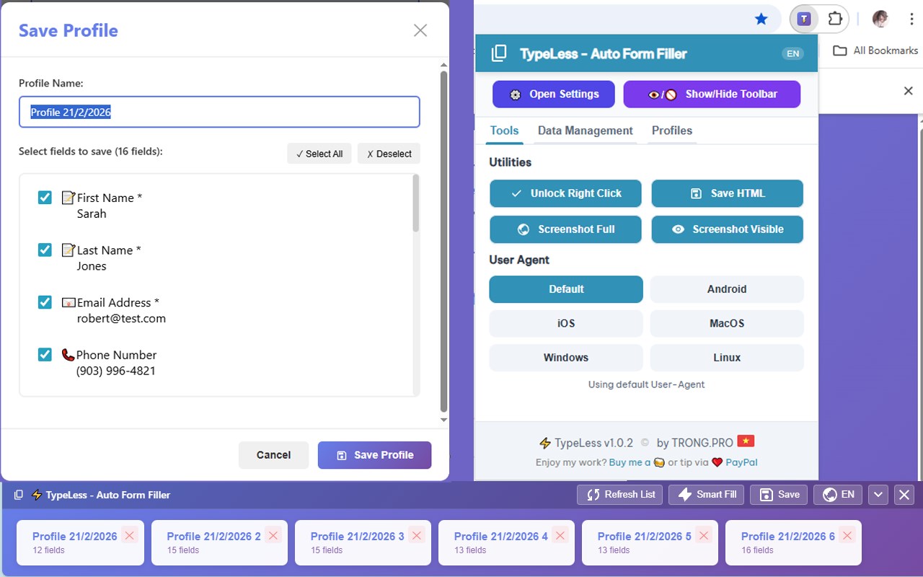Screen dimensions: 923x577
Task: Click the Screenshot Full button
Action: tap(565, 229)
